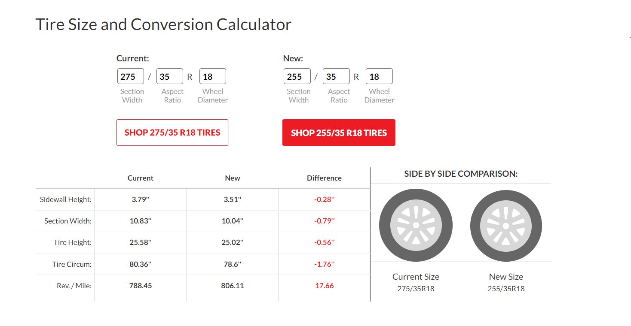Click the New Wheel Diameter input field
This screenshot has width=631, height=326.
click(379, 77)
